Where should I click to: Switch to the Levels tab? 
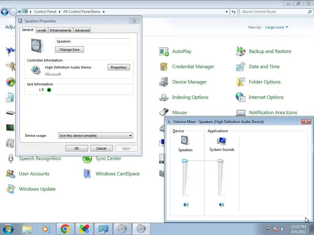41,30
